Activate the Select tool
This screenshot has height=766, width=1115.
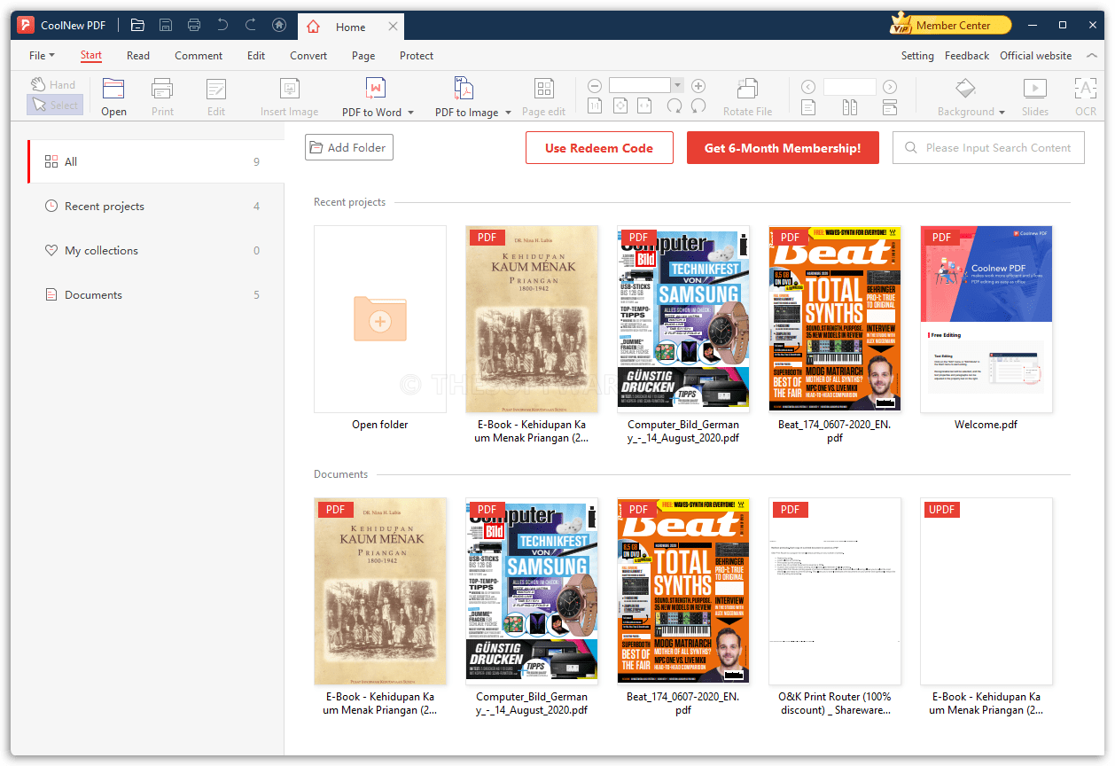[54, 105]
